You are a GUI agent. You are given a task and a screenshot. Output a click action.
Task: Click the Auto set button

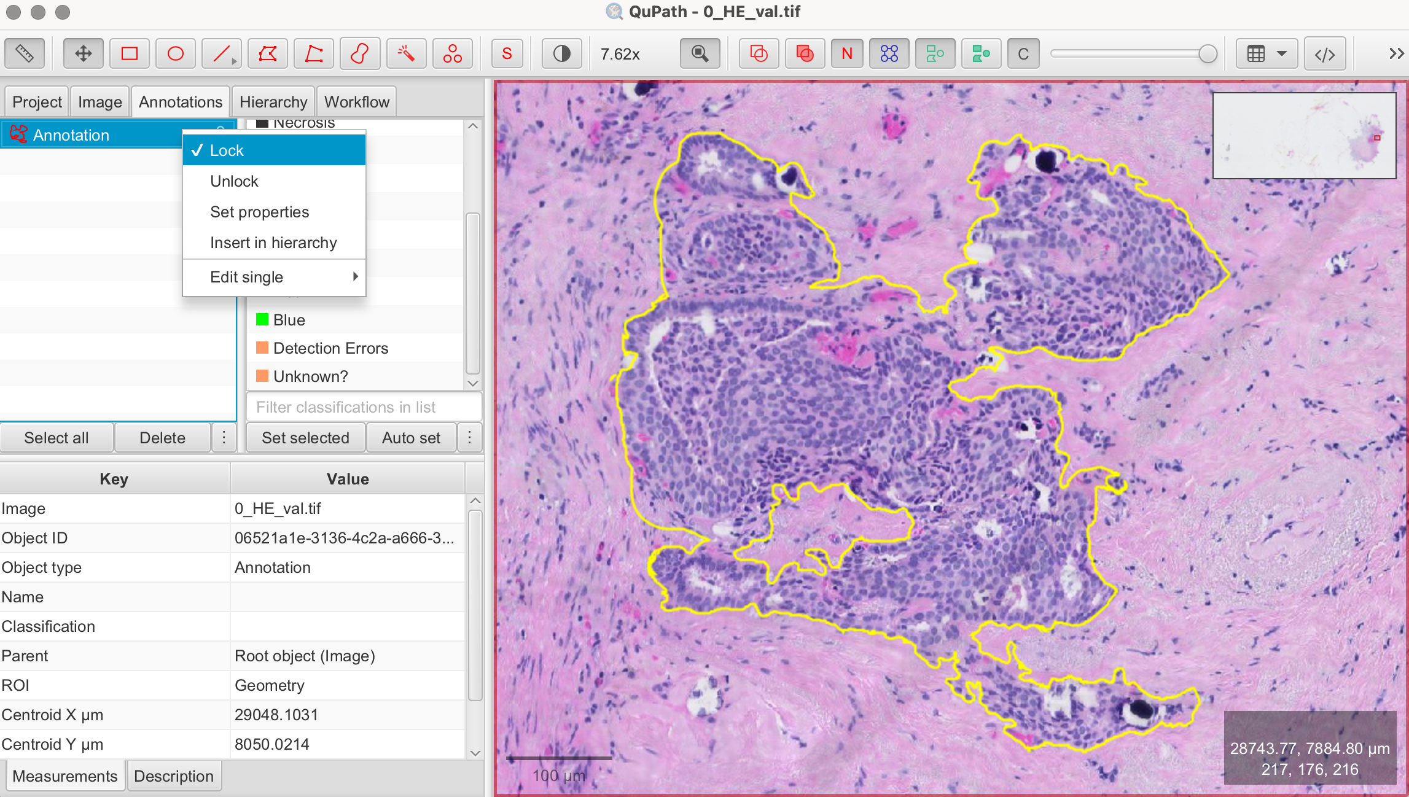[411, 438]
